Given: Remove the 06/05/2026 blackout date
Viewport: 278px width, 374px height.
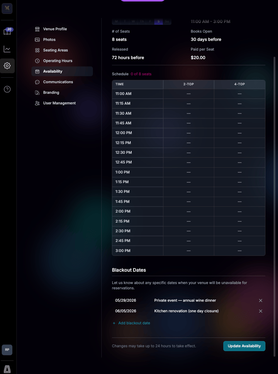Looking at the screenshot, I should [261, 311].
